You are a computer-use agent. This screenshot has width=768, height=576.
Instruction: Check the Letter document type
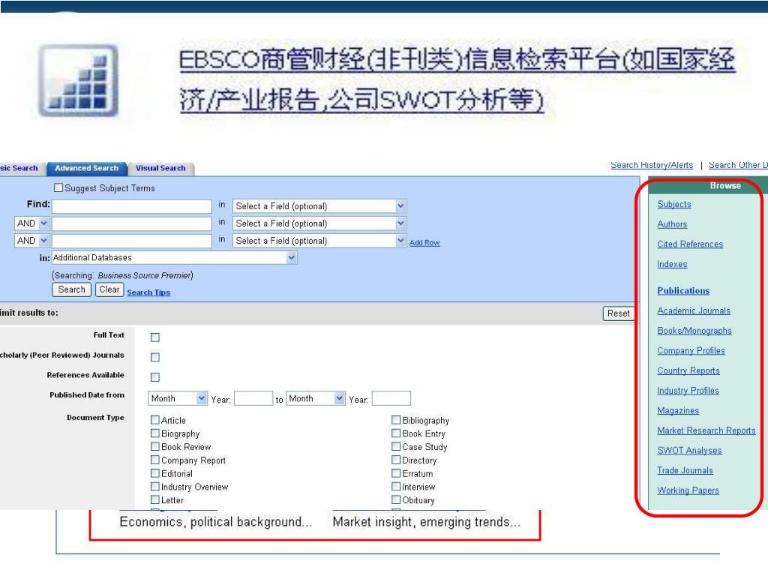pyautogui.click(x=155, y=499)
